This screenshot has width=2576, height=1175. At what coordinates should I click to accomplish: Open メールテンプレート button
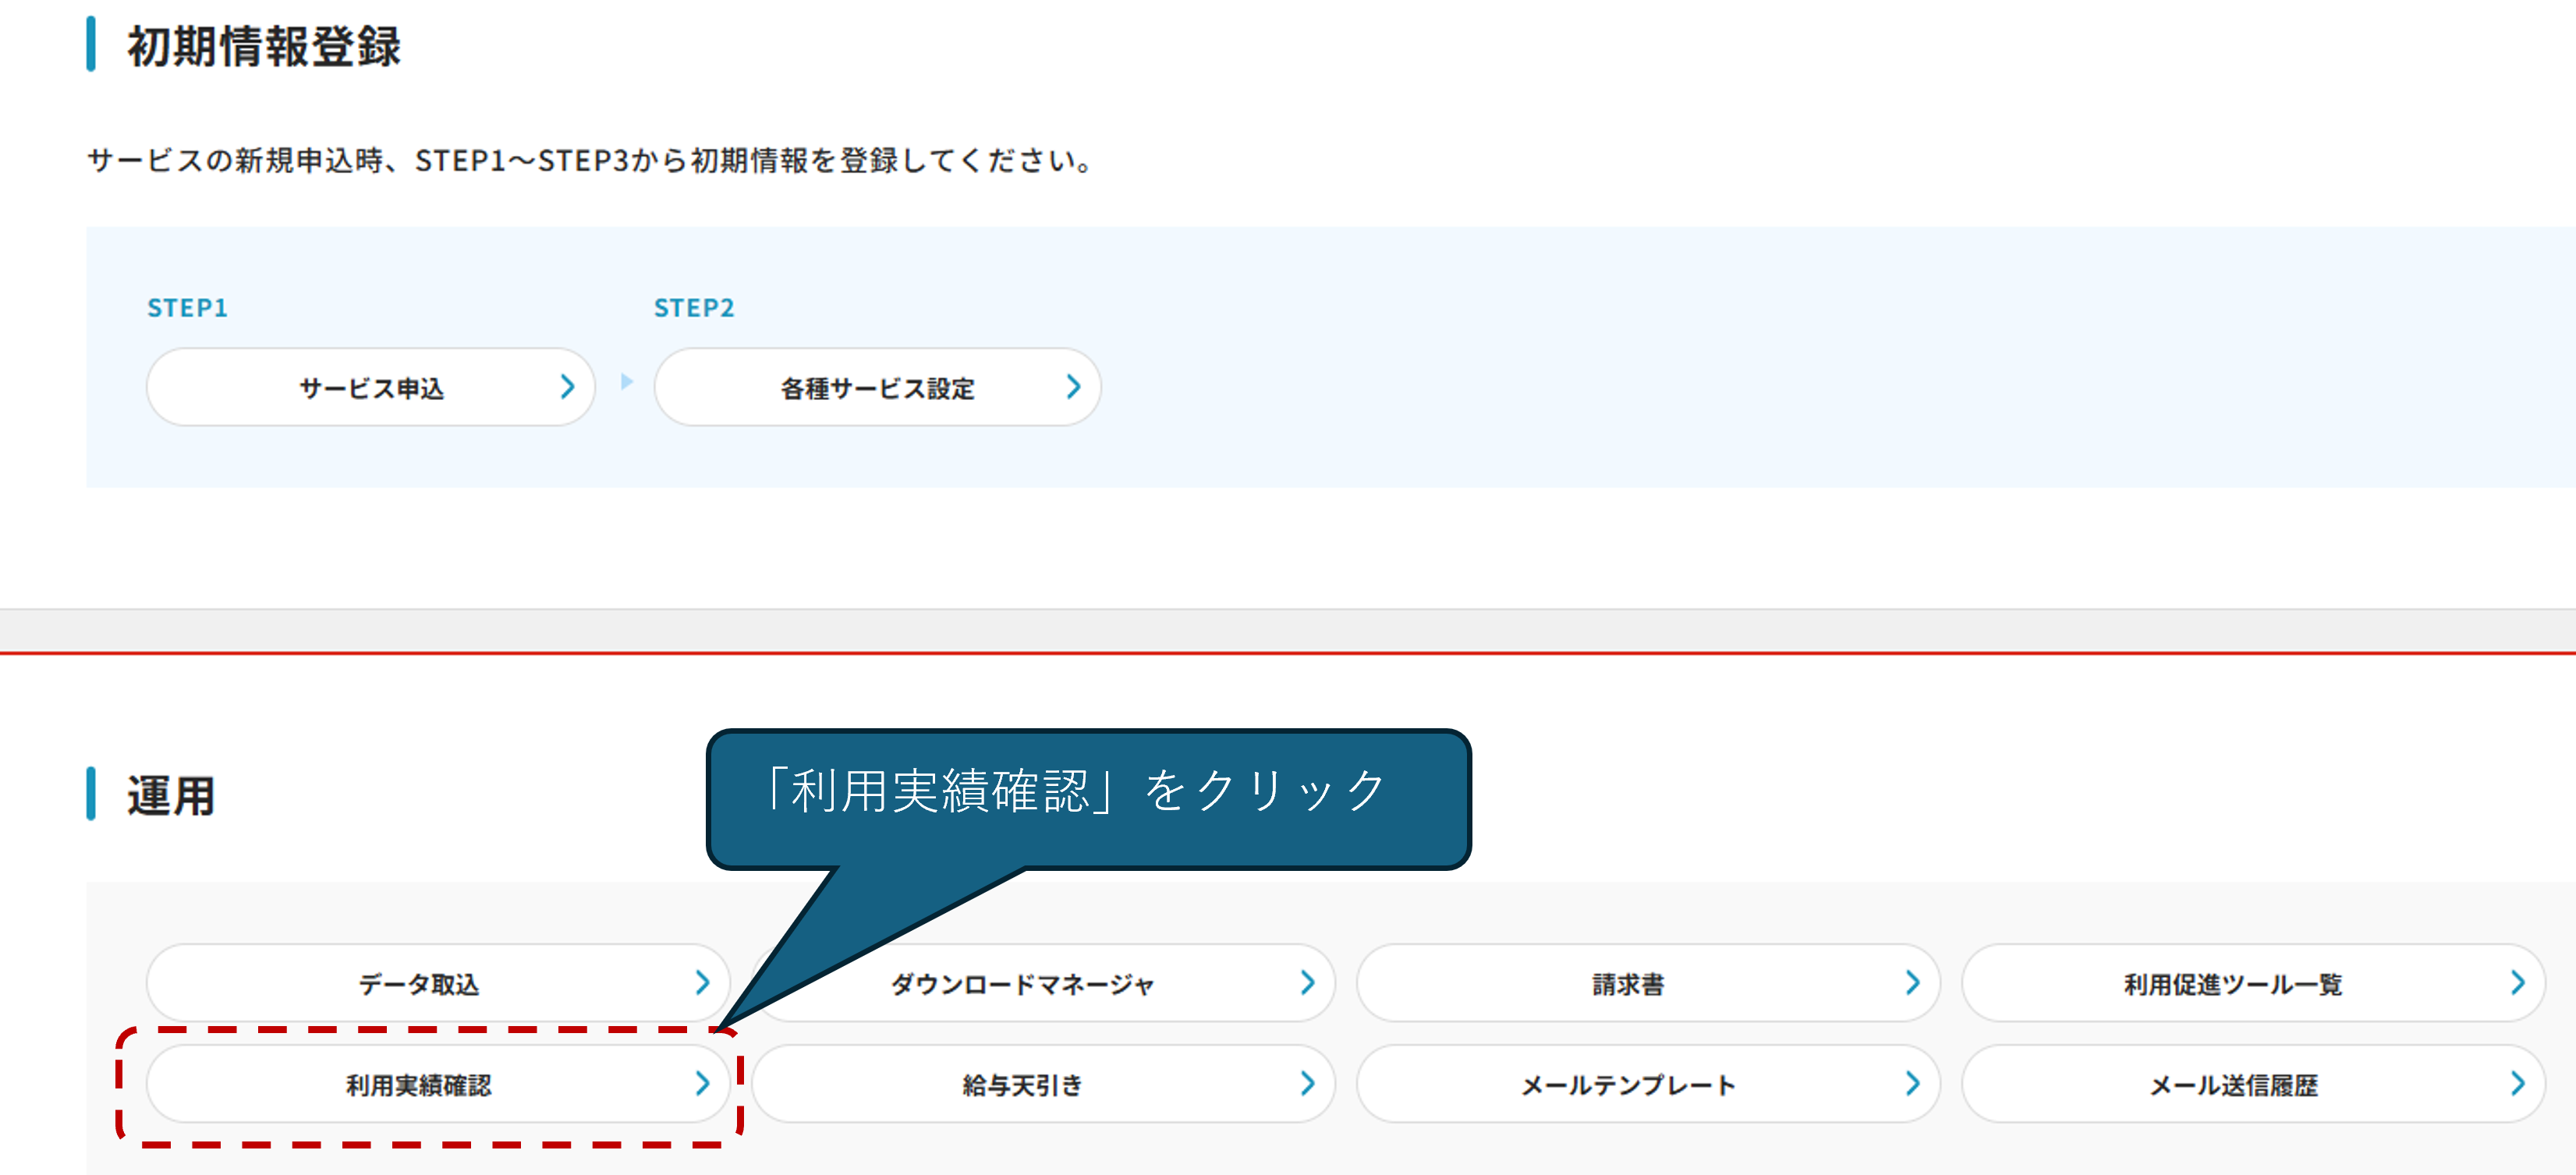(x=1648, y=1084)
